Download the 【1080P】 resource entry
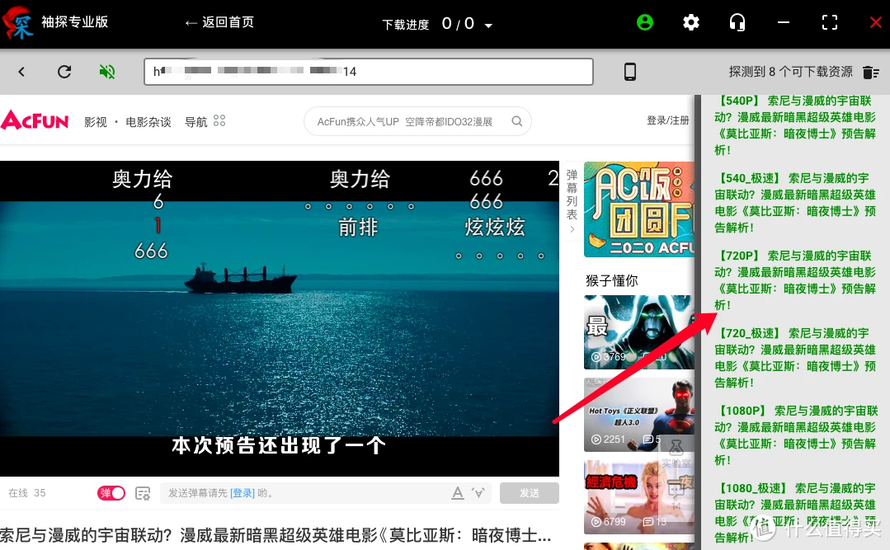 794,435
